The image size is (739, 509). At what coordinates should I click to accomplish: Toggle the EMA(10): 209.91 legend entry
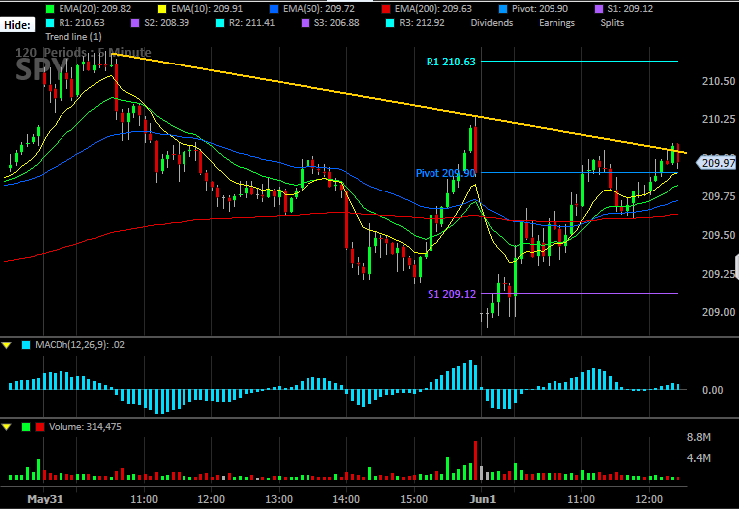(207, 9)
